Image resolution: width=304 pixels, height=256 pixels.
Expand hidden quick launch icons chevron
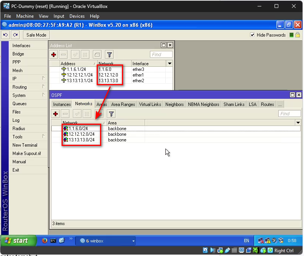pyautogui.click(x=71, y=239)
